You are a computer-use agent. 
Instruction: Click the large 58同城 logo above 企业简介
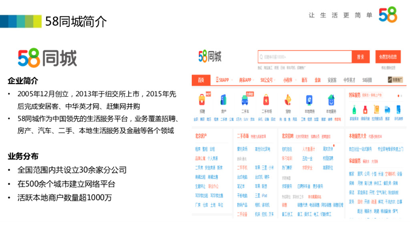coord(47,58)
